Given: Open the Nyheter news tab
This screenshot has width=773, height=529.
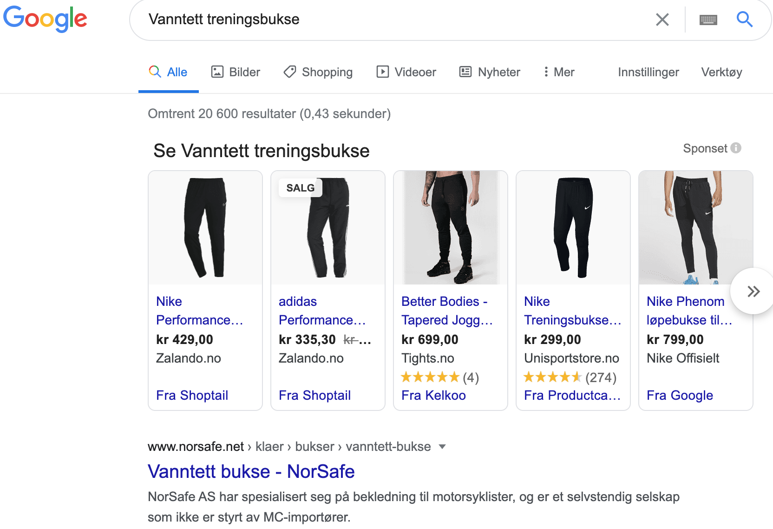Looking at the screenshot, I should (x=490, y=72).
